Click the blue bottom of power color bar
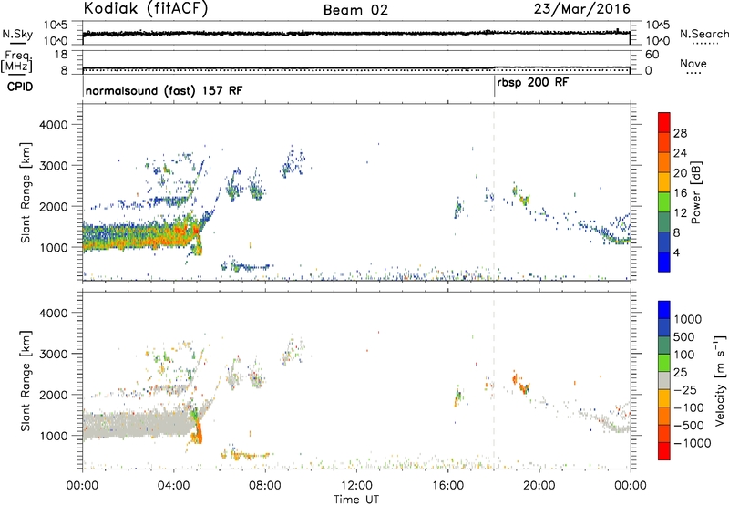This screenshot has width=729, height=505. point(664,262)
